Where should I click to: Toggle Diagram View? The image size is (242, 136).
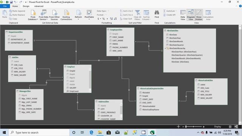point(191,15)
